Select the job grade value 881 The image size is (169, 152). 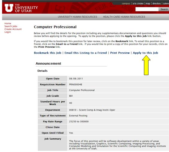(x=71, y=96)
